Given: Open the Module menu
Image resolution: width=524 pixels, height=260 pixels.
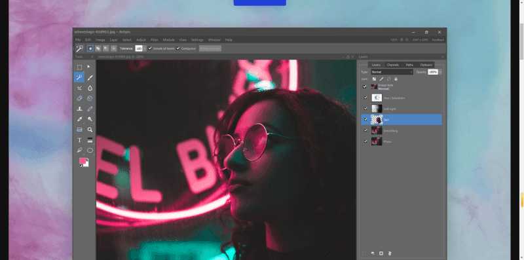Looking at the screenshot, I should [169, 40].
